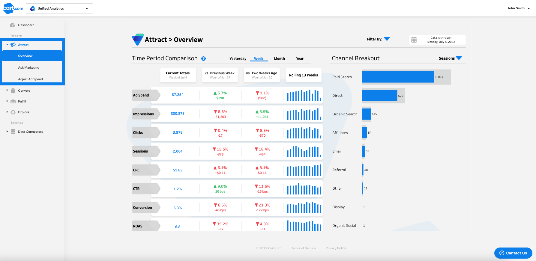Click the Conversion row label
This screenshot has height=261, width=536.
click(146, 208)
